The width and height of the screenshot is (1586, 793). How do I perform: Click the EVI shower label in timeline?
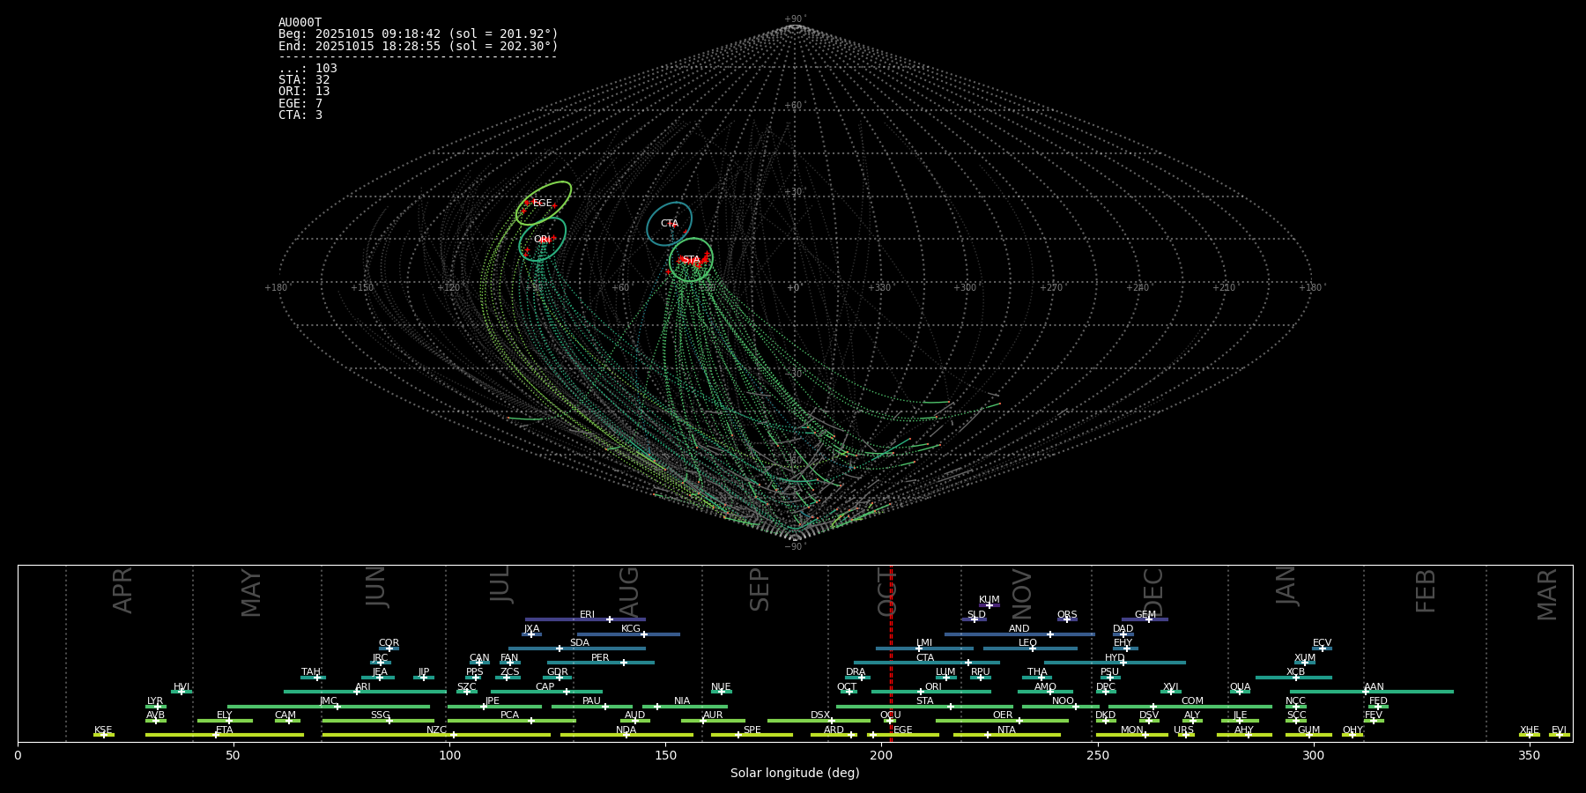pyautogui.click(x=1559, y=730)
